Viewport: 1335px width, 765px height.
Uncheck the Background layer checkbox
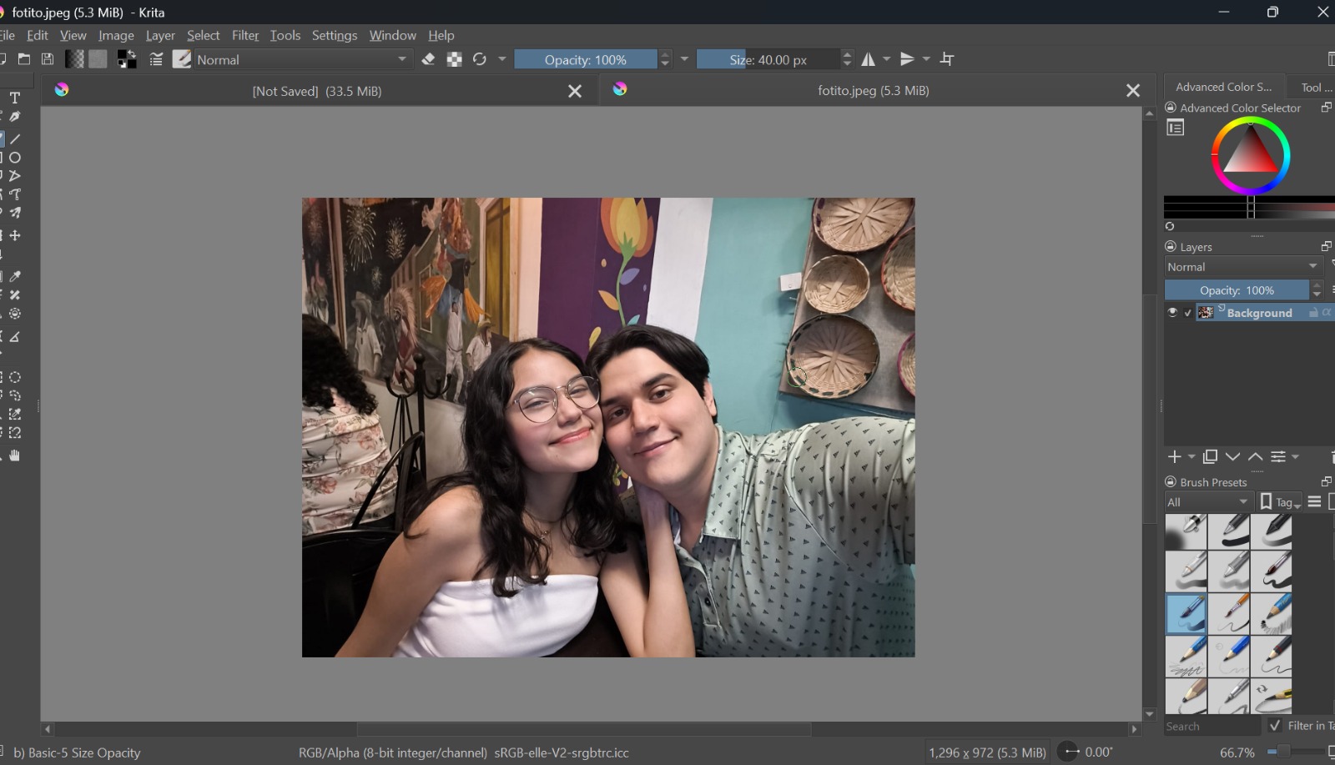click(1186, 312)
